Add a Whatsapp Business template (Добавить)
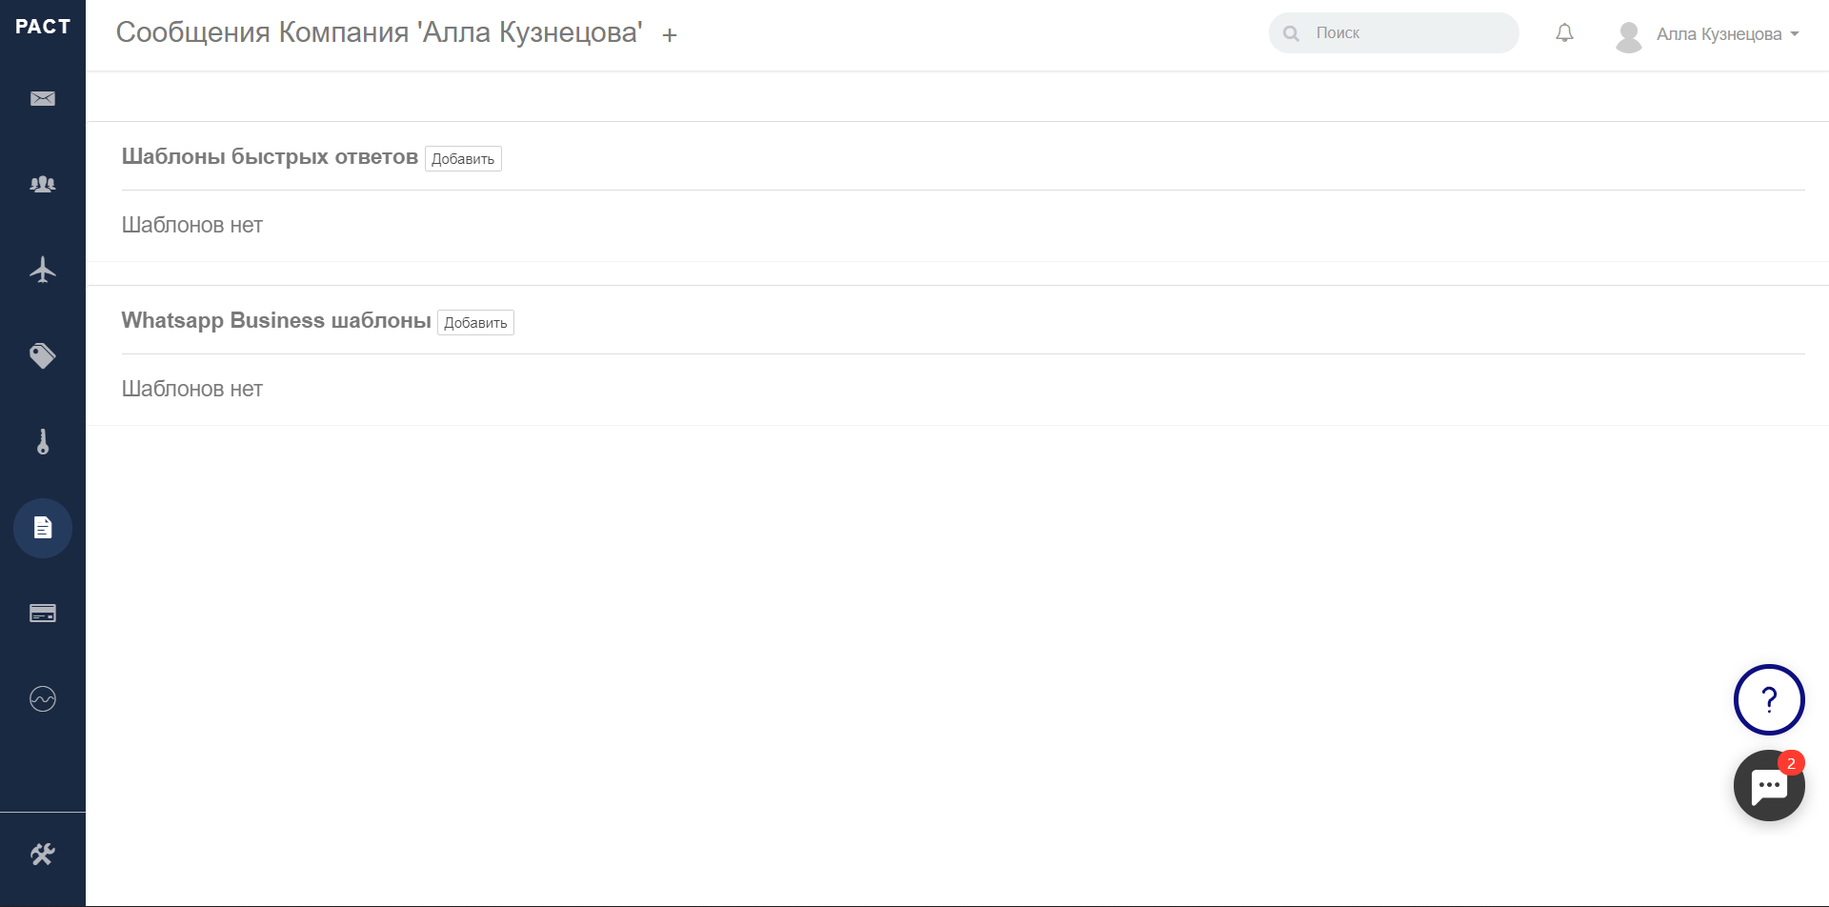 pyautogui.click(x=475, y=323)
